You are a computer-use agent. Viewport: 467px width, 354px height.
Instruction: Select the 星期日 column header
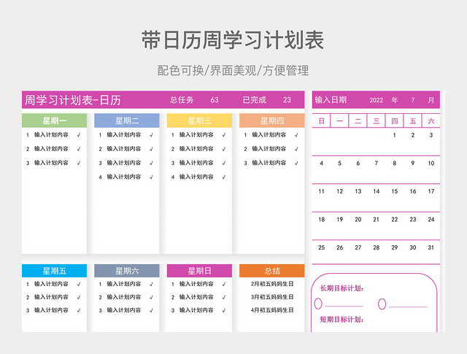[x=199, y=271]
